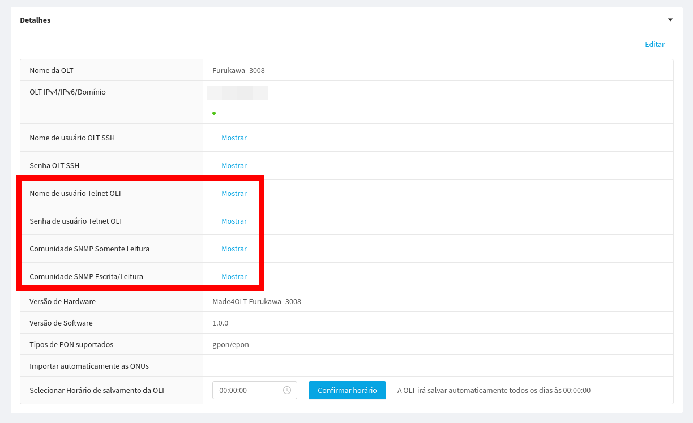
Task: Collapse the Detalhes panel arrow
Action: pyautogui.click(x=670, y=20)
